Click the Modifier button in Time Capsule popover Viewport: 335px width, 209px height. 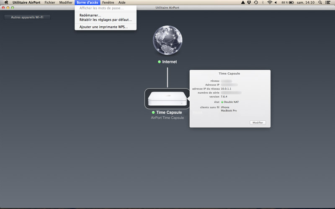pyautogui.click(x=258, y=122)
